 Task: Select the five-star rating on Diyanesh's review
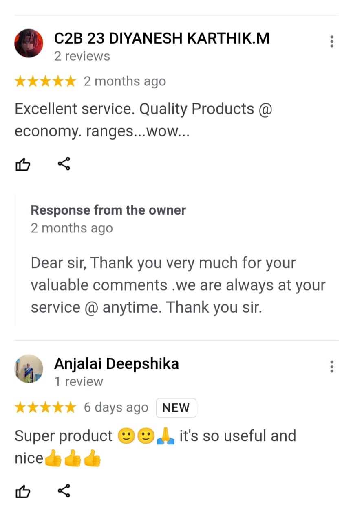pos(45,81)
